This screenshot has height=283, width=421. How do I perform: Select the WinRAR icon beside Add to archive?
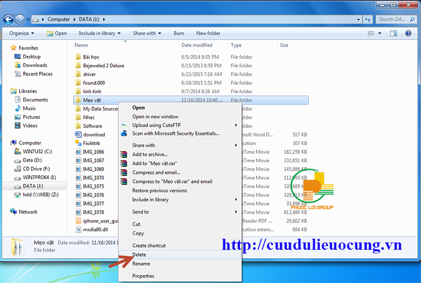click(124, 154)
